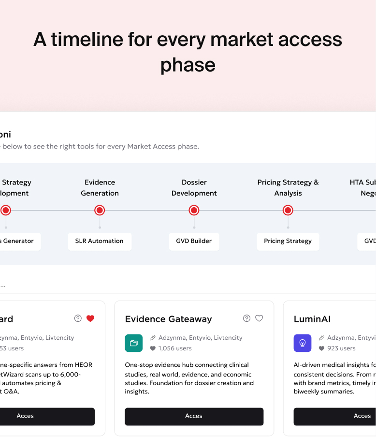Click the partially visible Generator chip
The image size is (376, 437).
tap(20, 241)
